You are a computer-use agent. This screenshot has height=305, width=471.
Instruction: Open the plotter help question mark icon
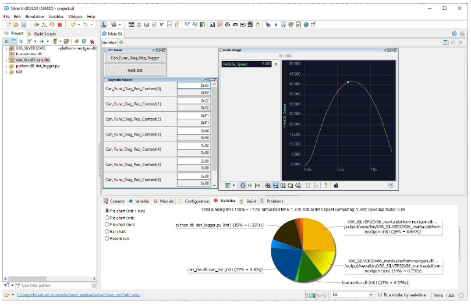coord(391,186)
